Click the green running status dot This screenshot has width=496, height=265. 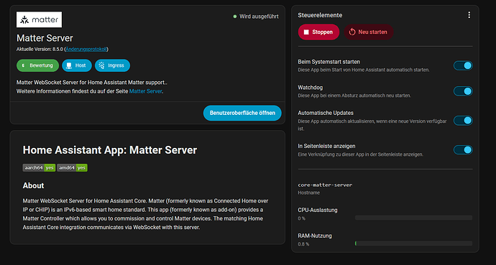click(x=235, y=17)
